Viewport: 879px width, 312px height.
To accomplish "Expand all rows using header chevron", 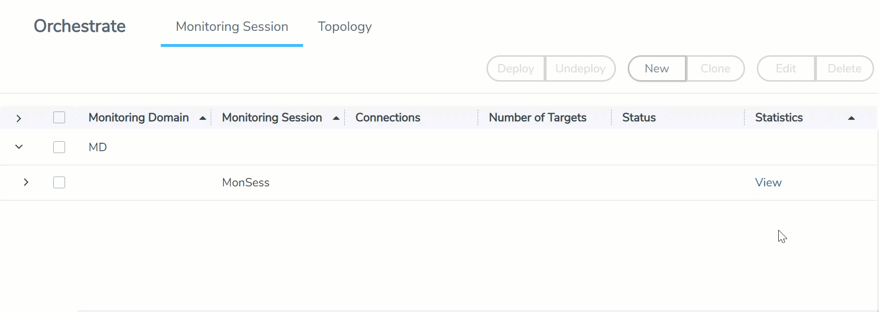I will point(19,118).
